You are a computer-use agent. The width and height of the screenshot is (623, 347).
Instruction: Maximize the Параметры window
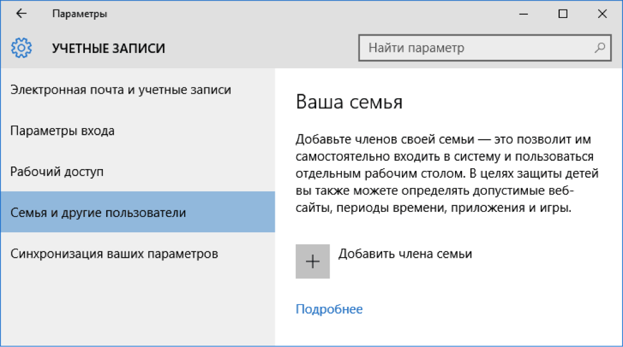pyautogui.click(x=562, y=13)
